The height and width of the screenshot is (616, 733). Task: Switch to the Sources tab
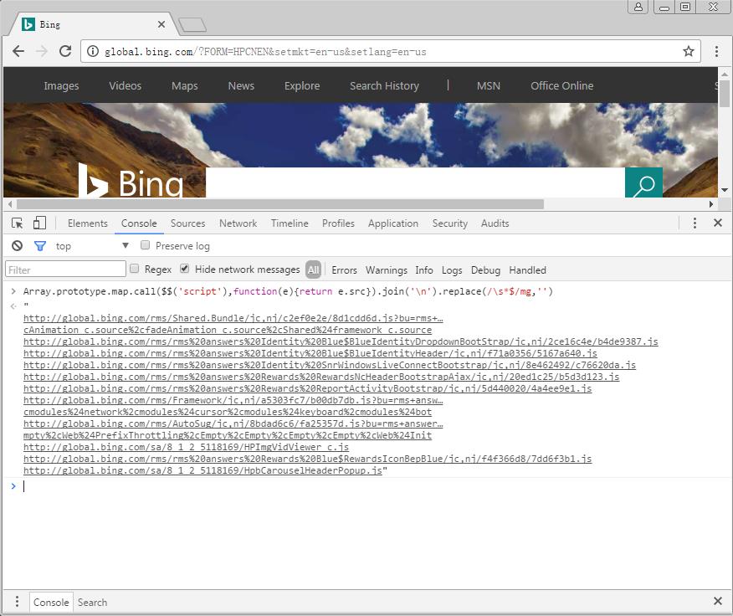click(187, 223)
